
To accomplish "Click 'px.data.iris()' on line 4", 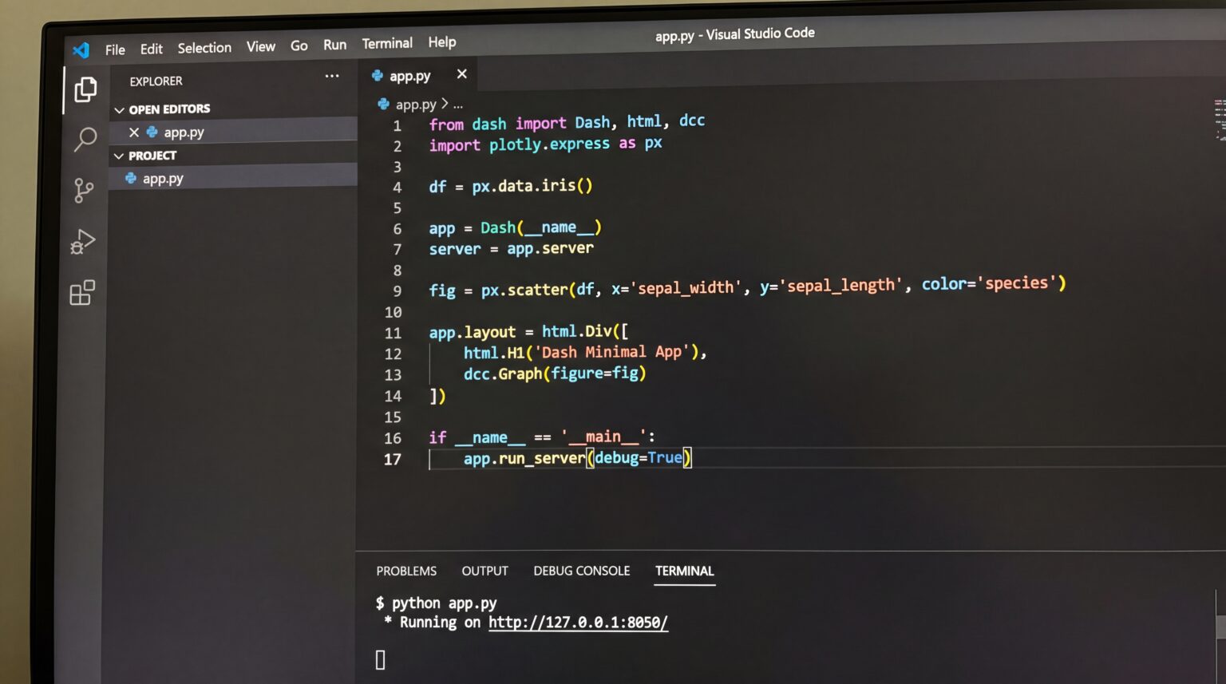I will 532,187.
